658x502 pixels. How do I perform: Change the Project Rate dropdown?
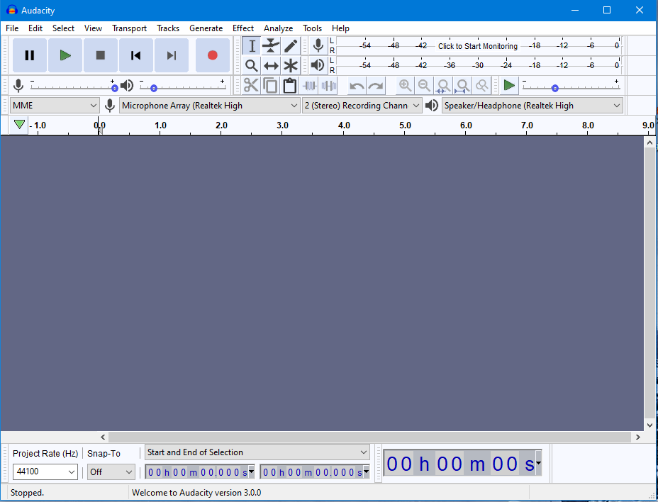point(45,472)
